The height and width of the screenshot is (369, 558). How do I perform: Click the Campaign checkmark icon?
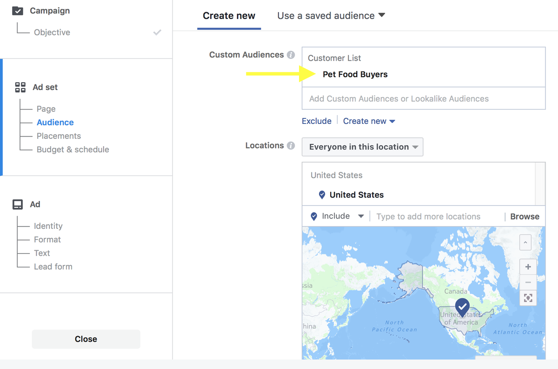click(x=17, y=10)
